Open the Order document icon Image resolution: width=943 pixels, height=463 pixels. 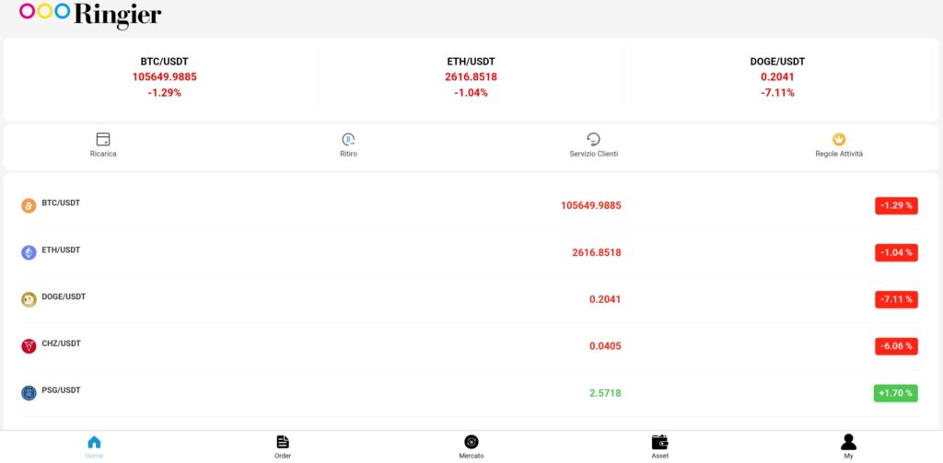(283, 442)
